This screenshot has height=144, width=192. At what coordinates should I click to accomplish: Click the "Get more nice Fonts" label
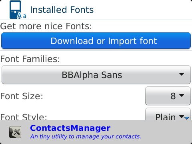point(46,26)
